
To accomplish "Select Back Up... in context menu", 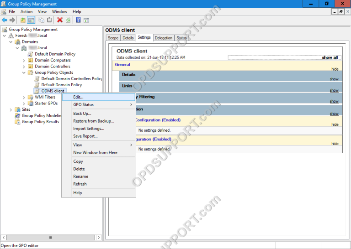I will (99, 114).
